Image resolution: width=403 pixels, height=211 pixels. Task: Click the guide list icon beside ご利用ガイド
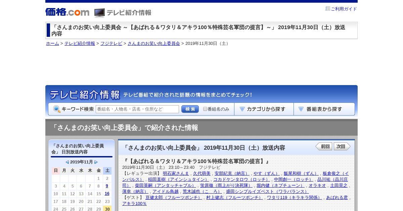tap(328, 9)
